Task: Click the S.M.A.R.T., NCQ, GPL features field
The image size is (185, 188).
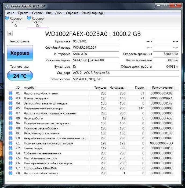Action: click(125, 79)
